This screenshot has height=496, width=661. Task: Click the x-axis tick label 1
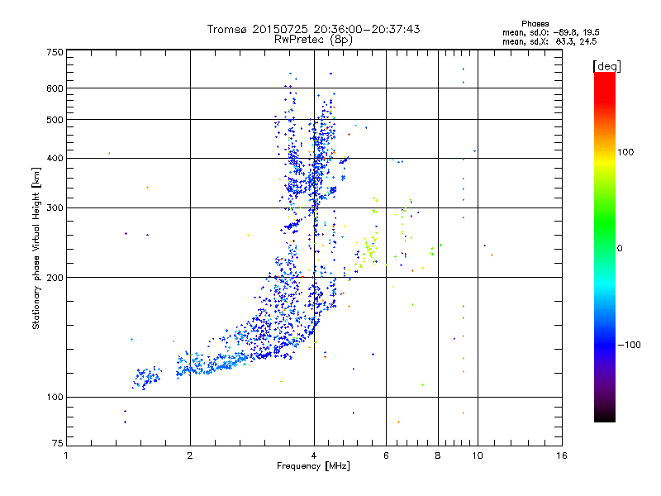click(66, 455)
